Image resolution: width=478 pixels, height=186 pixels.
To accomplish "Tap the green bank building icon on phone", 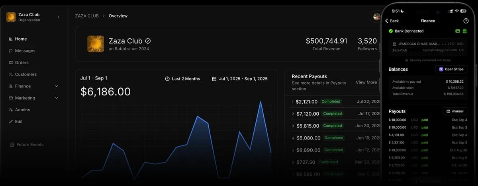I will coord(465,31).
